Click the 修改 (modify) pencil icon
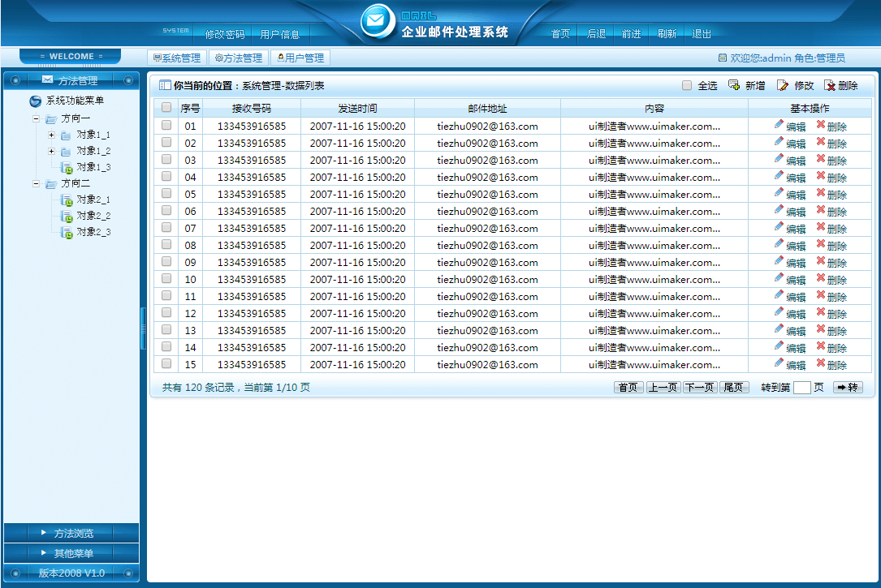Viewport: 881px width, 588px height. click(780, 84)
